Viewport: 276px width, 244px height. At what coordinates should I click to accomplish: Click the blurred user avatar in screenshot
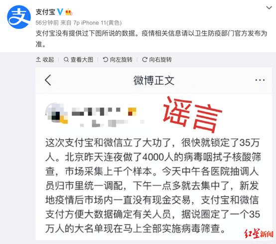tap(56, 113)
